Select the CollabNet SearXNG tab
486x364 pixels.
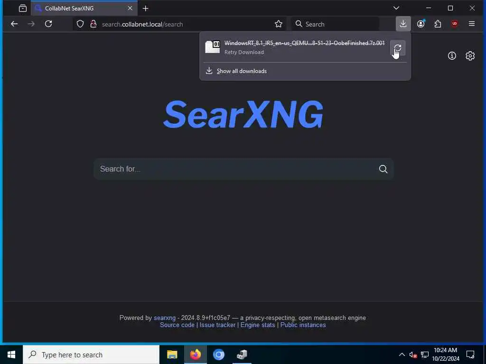coord(84,9)
